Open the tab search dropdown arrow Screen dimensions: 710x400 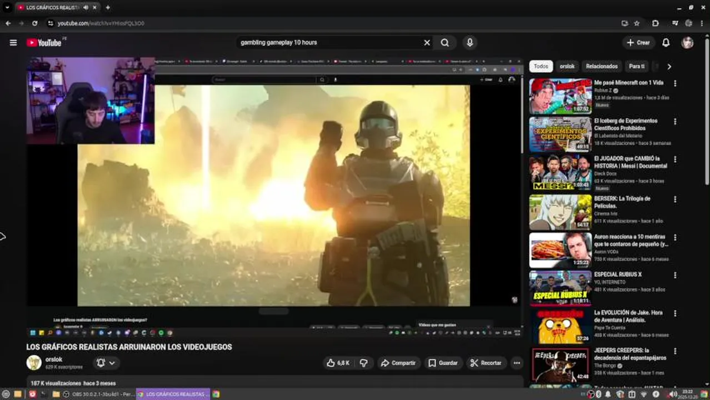click(7, 7)
